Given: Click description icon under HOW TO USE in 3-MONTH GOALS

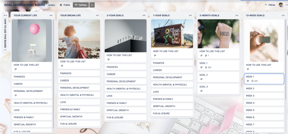Looking at the screenshot, I should [x=201, y=55].
